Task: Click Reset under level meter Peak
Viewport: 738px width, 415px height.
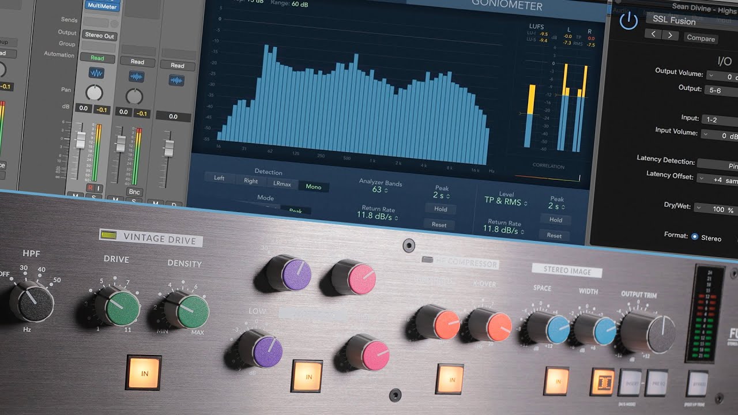Action: click(554, 235)
